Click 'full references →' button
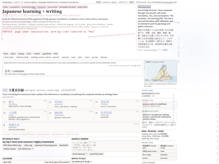The image size is (219, 164). click(x=26, y=149)
